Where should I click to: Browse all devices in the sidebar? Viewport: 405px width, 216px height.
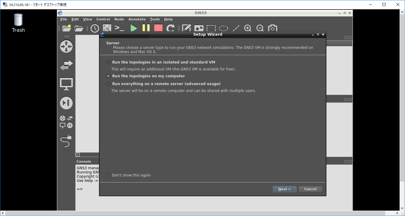(66, 122)
